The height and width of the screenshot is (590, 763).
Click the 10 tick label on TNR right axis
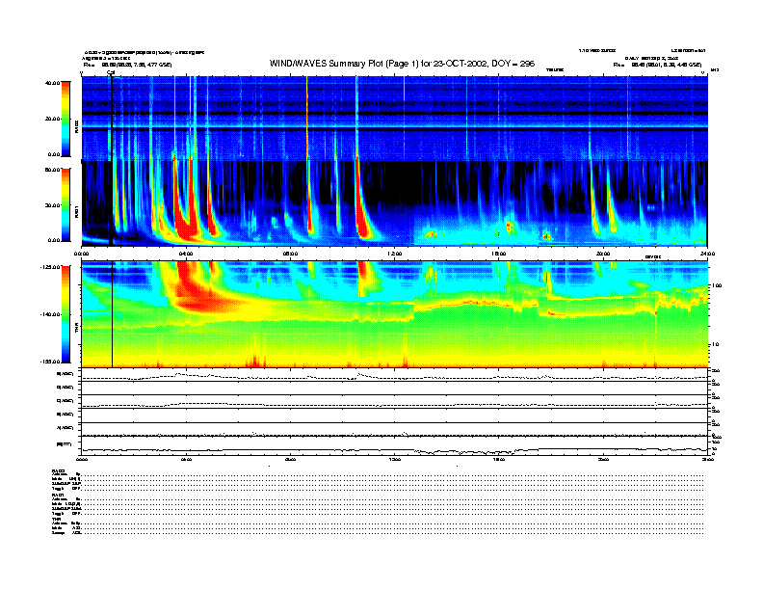pos(715,345)
